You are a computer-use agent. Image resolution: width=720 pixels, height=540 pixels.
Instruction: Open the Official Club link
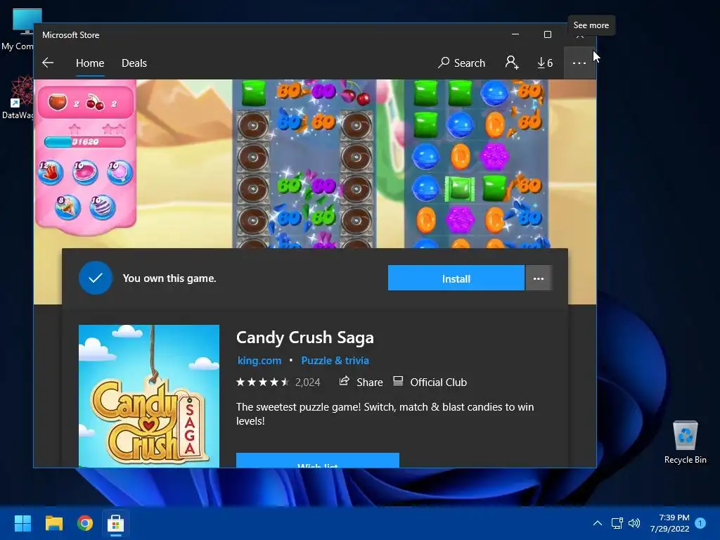pos(430,382)
